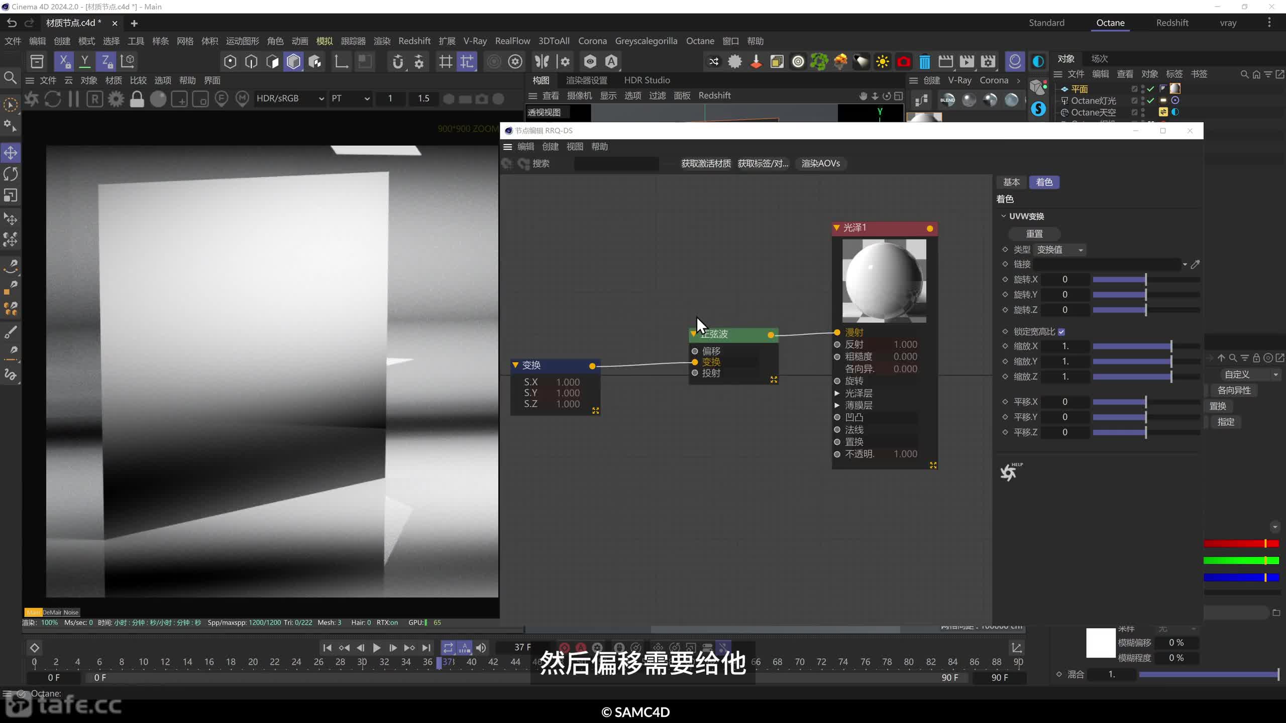The width and height of the screenshot is (1286, 723).
Task: Switch to the 着色 tab in node editor
Action: (x=1044, y=182)
